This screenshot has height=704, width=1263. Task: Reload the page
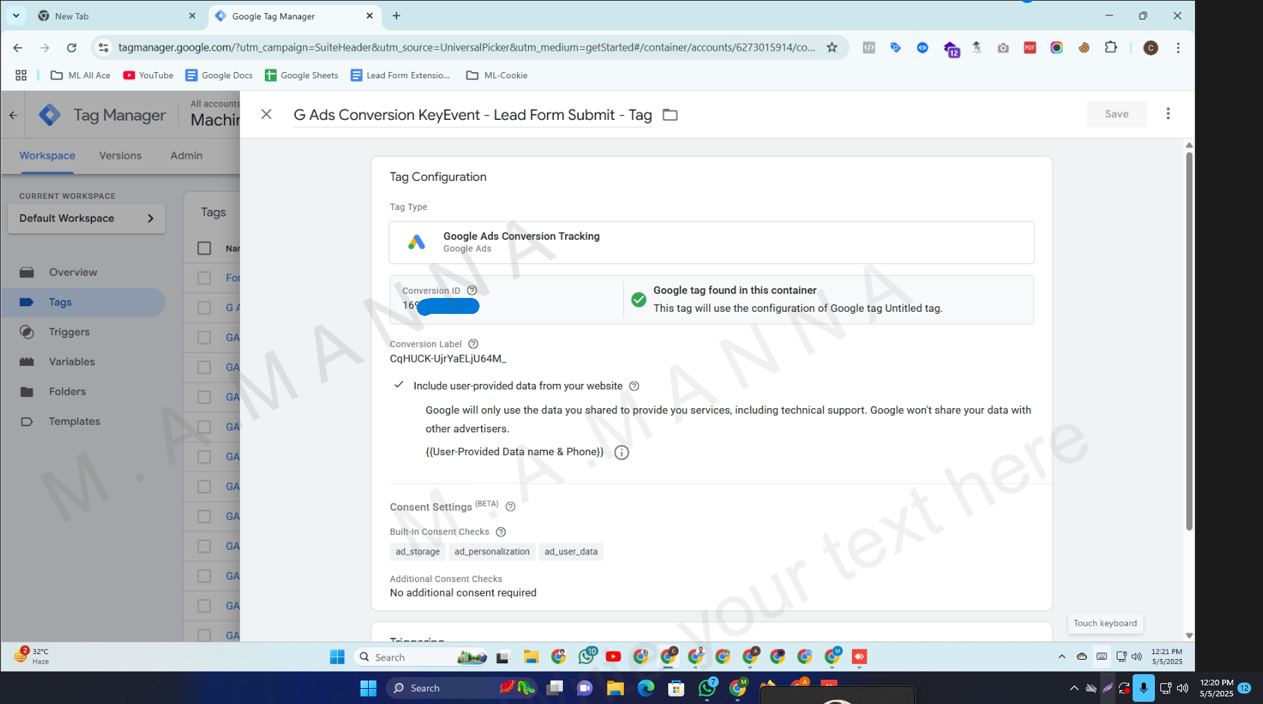tap(71, 48)
